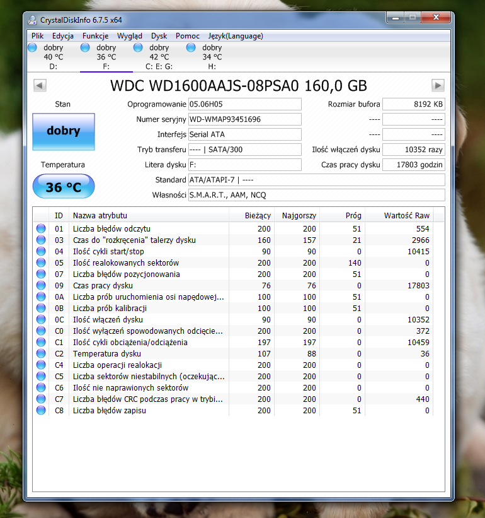
Task: Click the Tryb transferu field SATA/300
Action: point(244,150)
